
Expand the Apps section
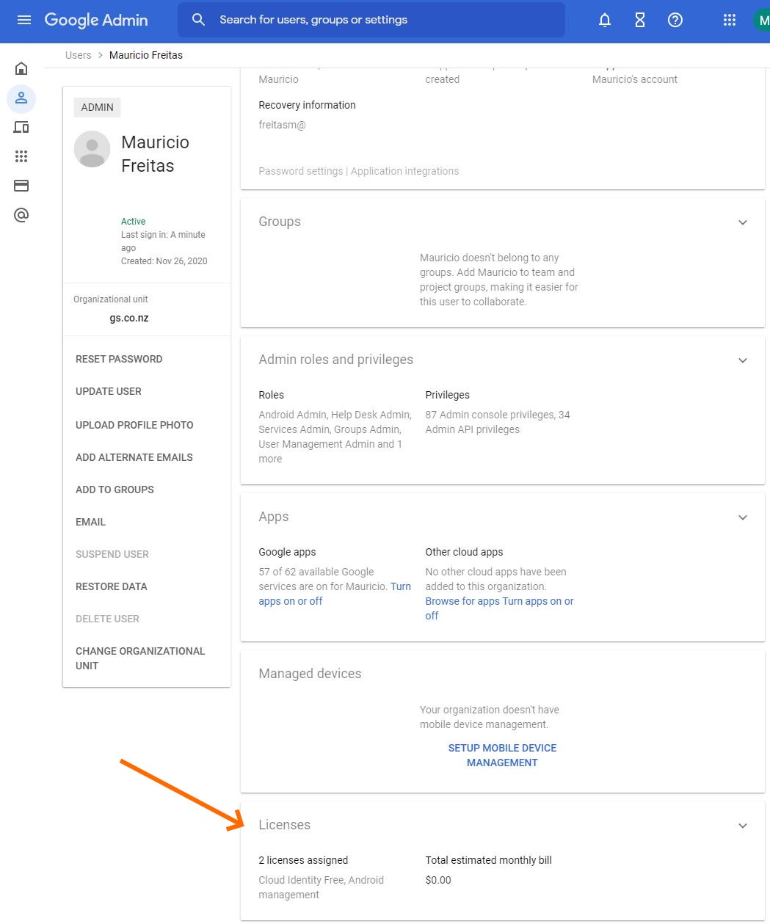click(743, 517)
